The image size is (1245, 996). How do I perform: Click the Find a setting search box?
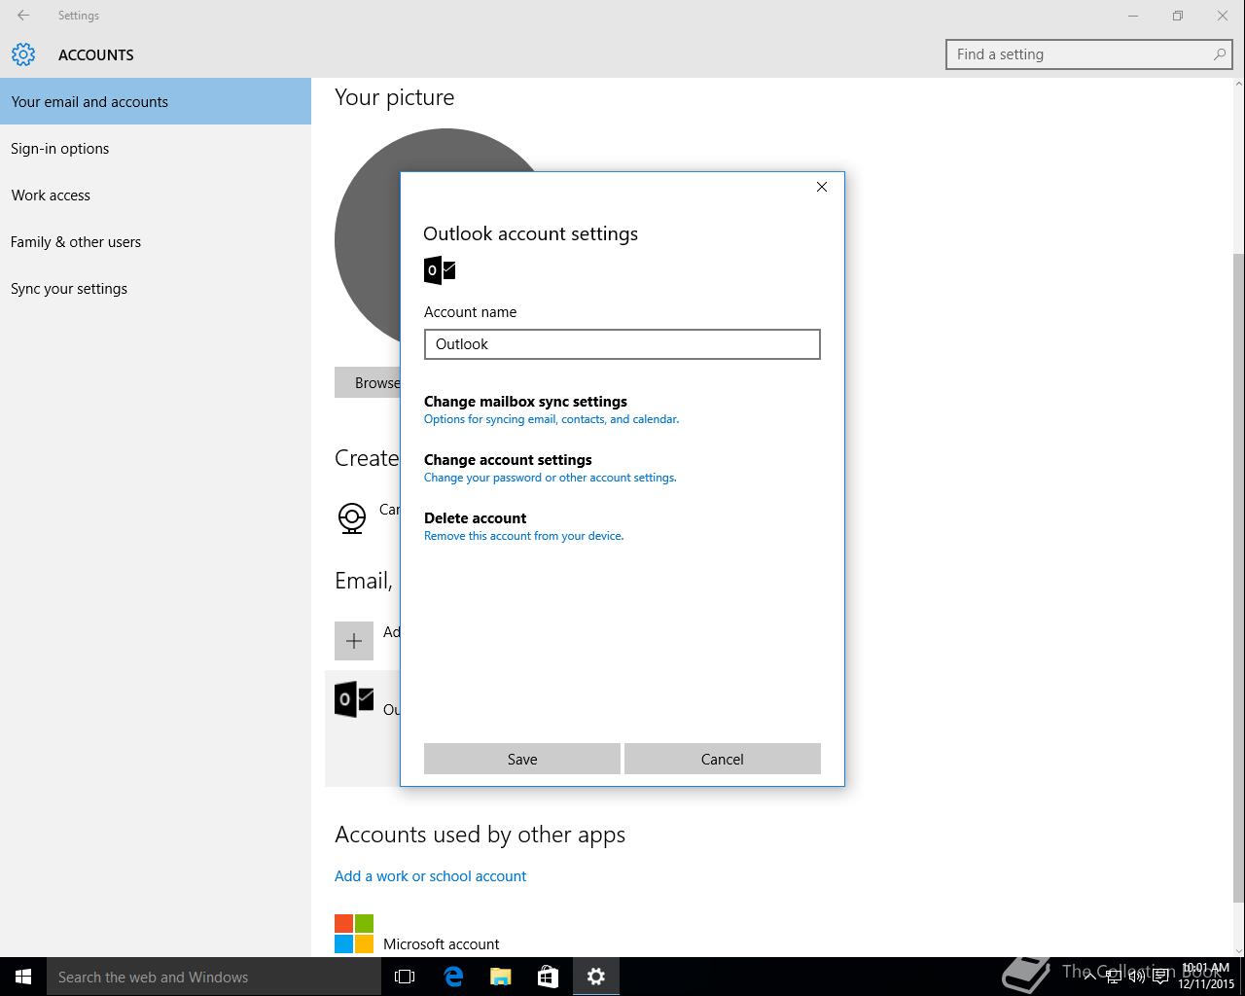click(1091, 54)
